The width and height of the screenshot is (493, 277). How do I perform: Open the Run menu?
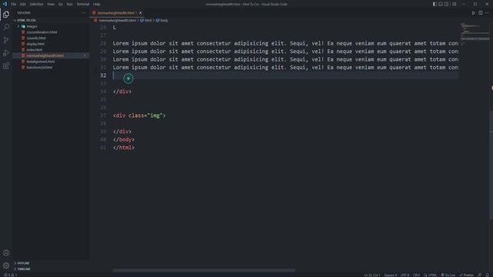tap(69, 4)
